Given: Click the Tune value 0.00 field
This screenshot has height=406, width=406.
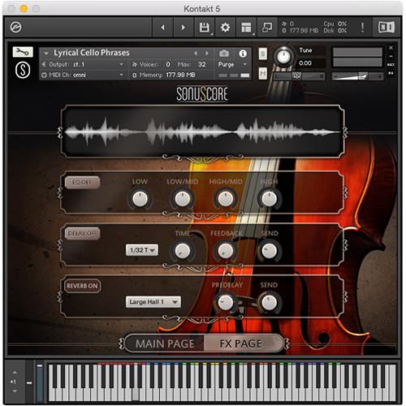Looking at the screenshot, I should coord(311,63).
